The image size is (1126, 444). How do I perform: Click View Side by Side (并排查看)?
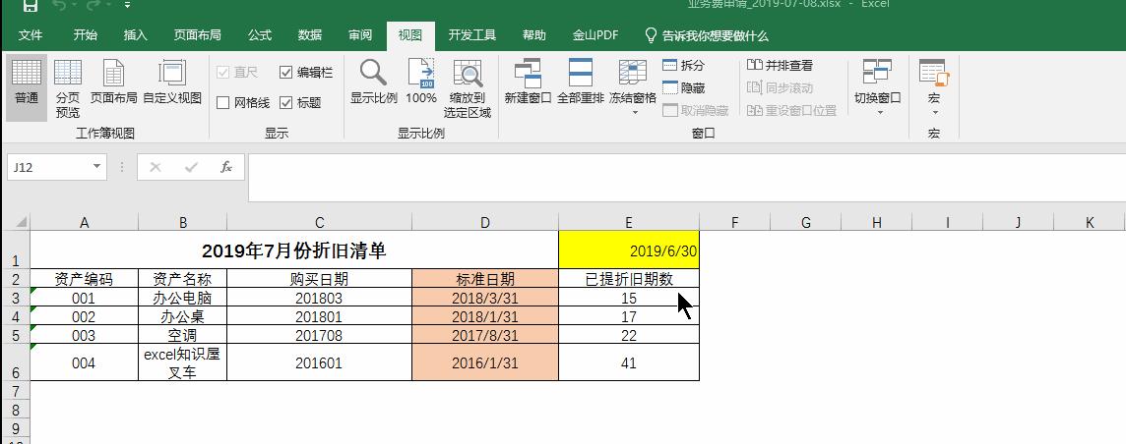tap(780, 65)
